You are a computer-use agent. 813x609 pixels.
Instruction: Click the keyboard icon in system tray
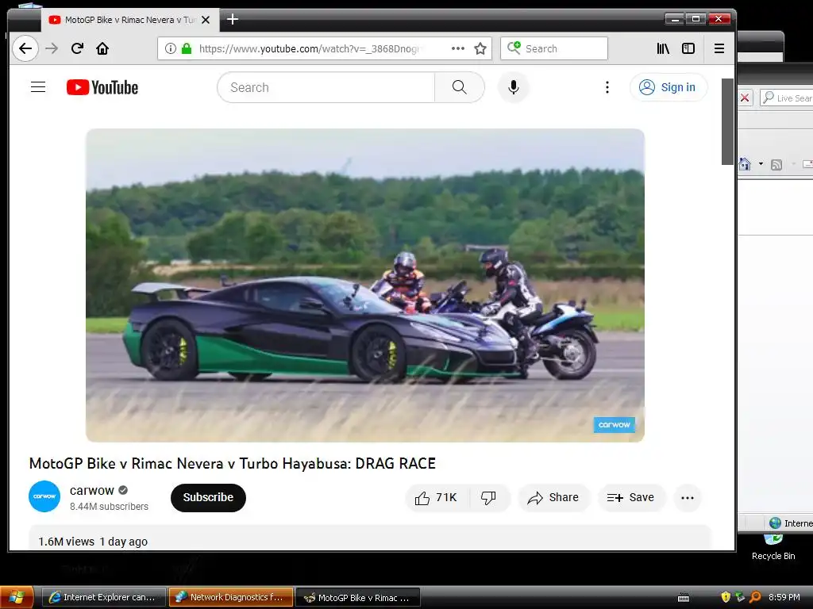(x=684, y=598)
